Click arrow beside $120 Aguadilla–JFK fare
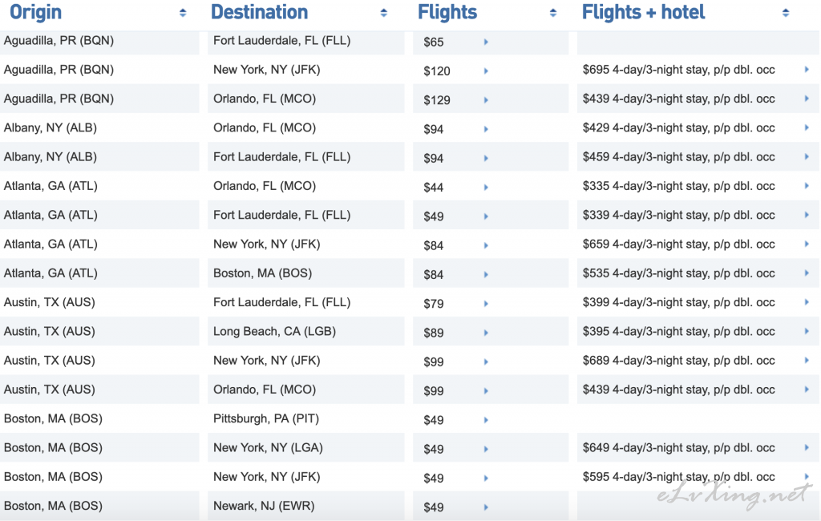The image size is (821, 521). tap(486, 71)
